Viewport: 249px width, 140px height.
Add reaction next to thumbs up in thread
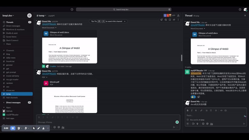[x=199, y=97]
